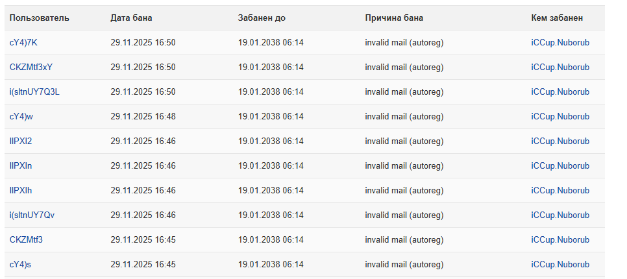Open iCCup.Nuborub in the cY4)7K row

pos(559,43)
